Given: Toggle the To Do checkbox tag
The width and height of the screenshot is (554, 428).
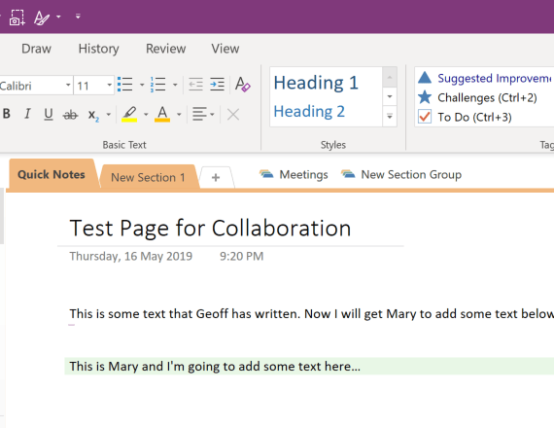Looking at the screenshot, I should coord(425,117).
